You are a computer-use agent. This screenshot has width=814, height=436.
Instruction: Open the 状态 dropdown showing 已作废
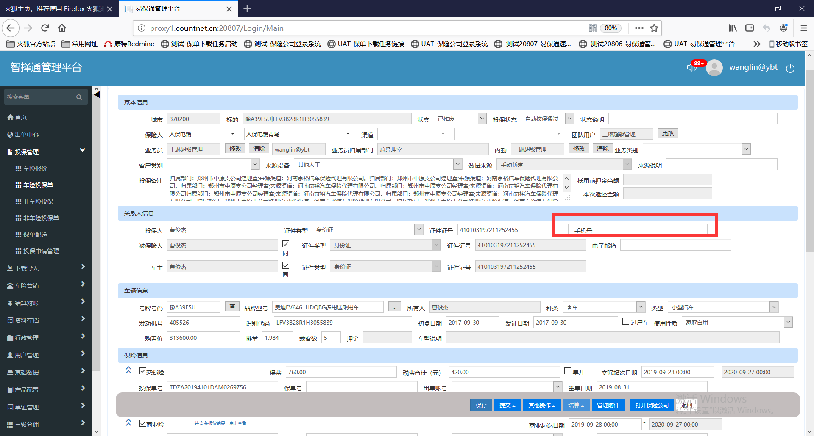coord(482,119)
